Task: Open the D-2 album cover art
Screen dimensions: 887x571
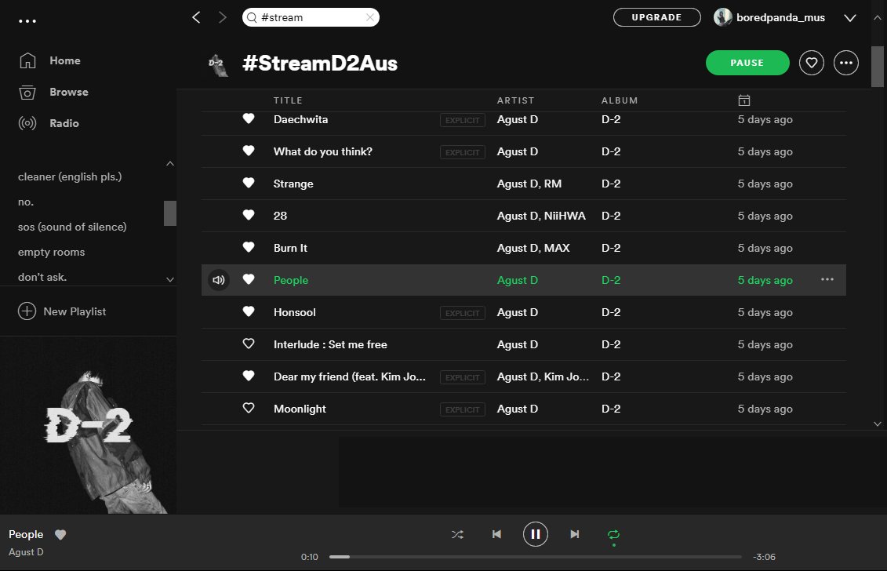Action: 89,425
